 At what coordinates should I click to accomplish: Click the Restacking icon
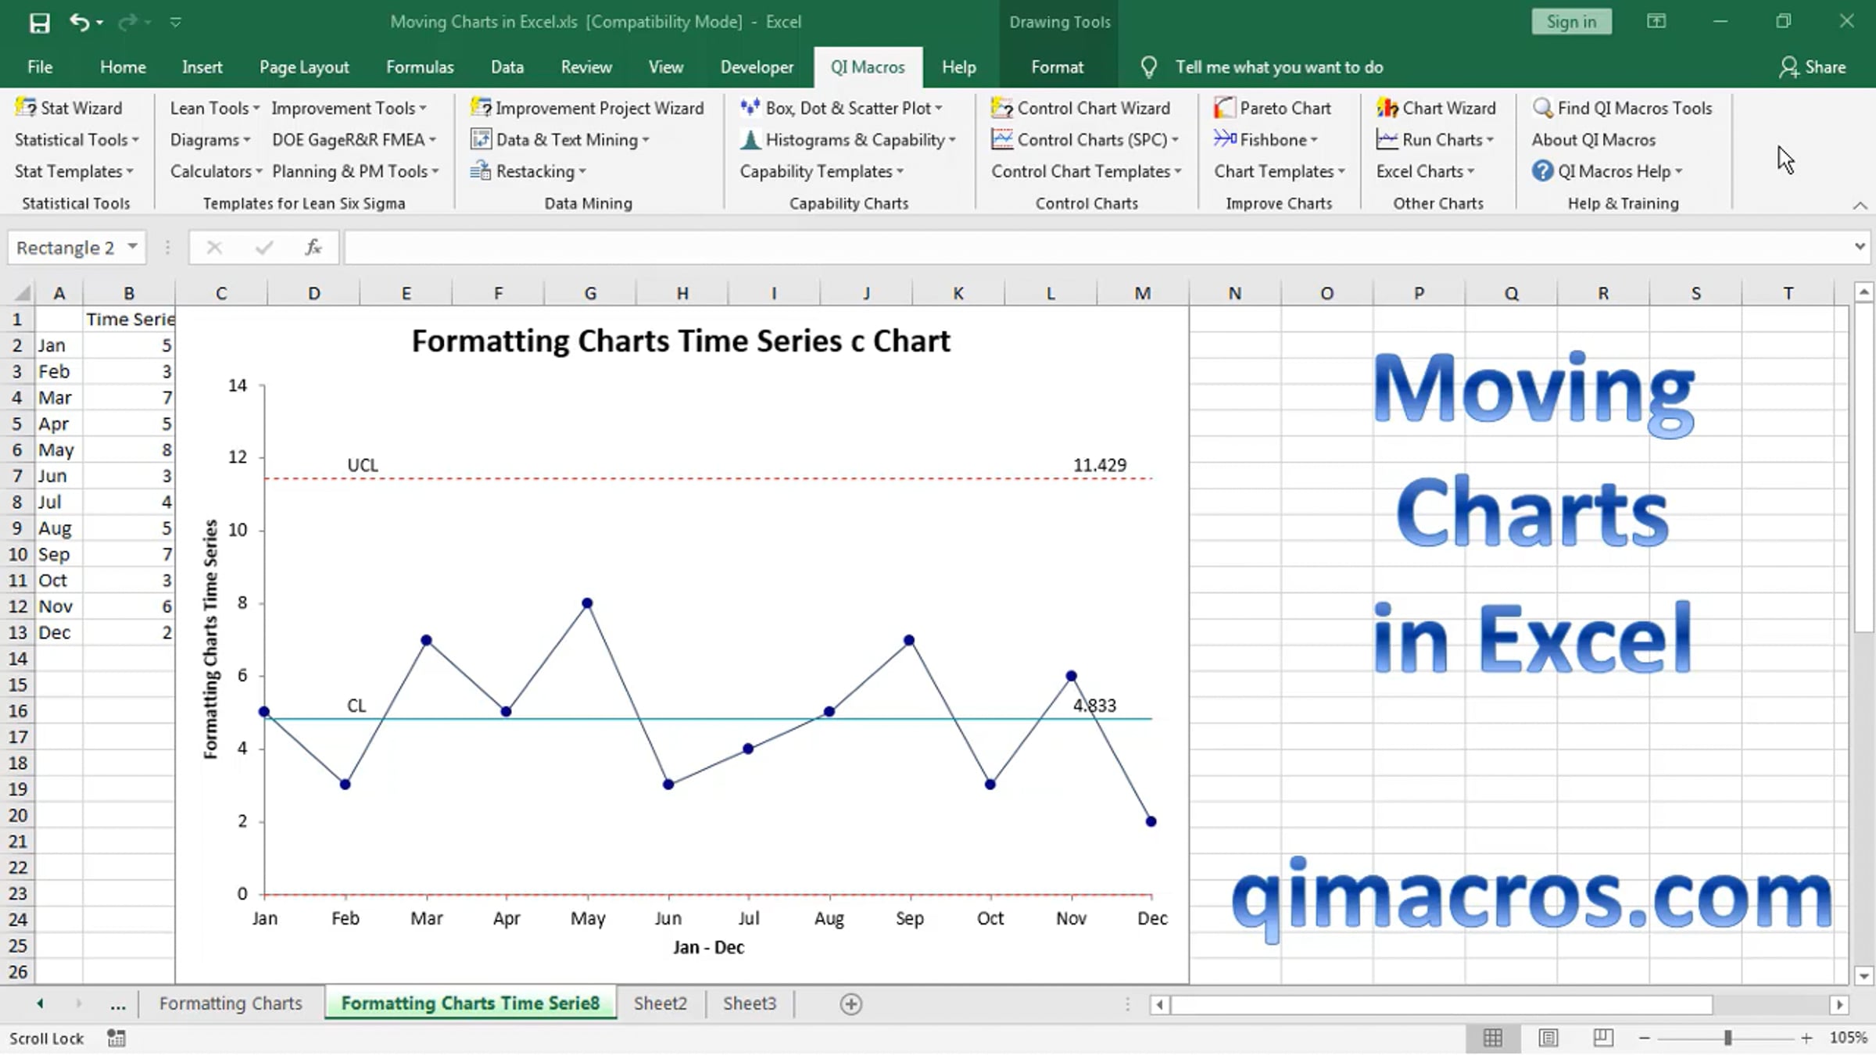[x=481, y=171]
